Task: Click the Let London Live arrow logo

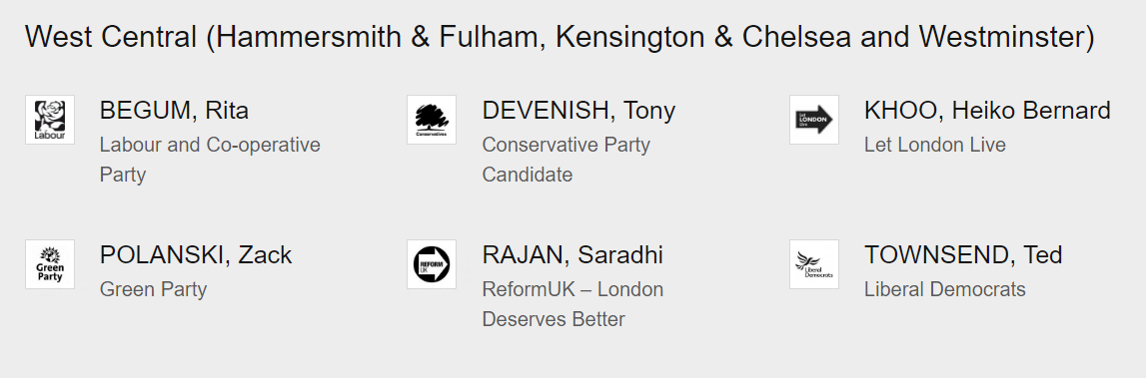Action: point(814,120)
